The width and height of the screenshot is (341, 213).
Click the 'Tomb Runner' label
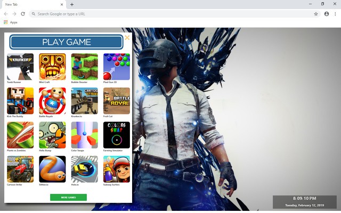[14, 82]
